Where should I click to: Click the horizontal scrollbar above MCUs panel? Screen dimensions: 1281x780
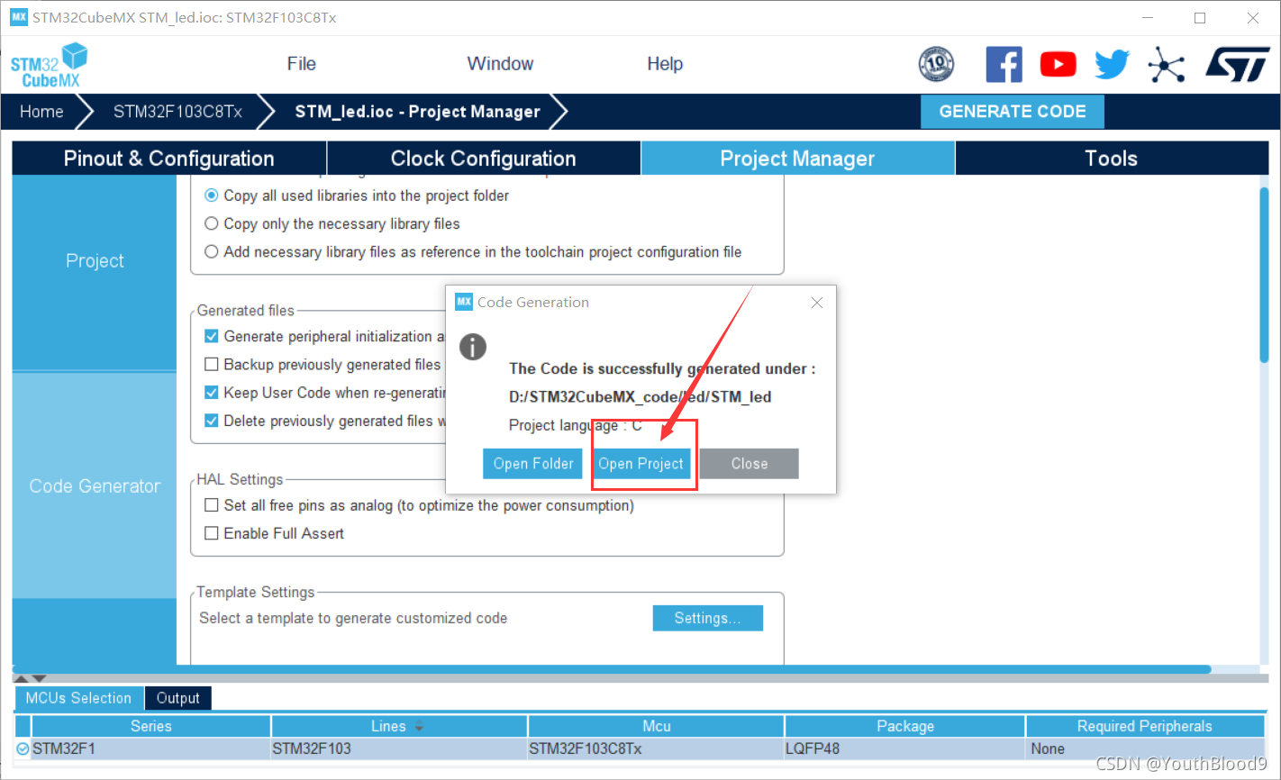point(612,669)
